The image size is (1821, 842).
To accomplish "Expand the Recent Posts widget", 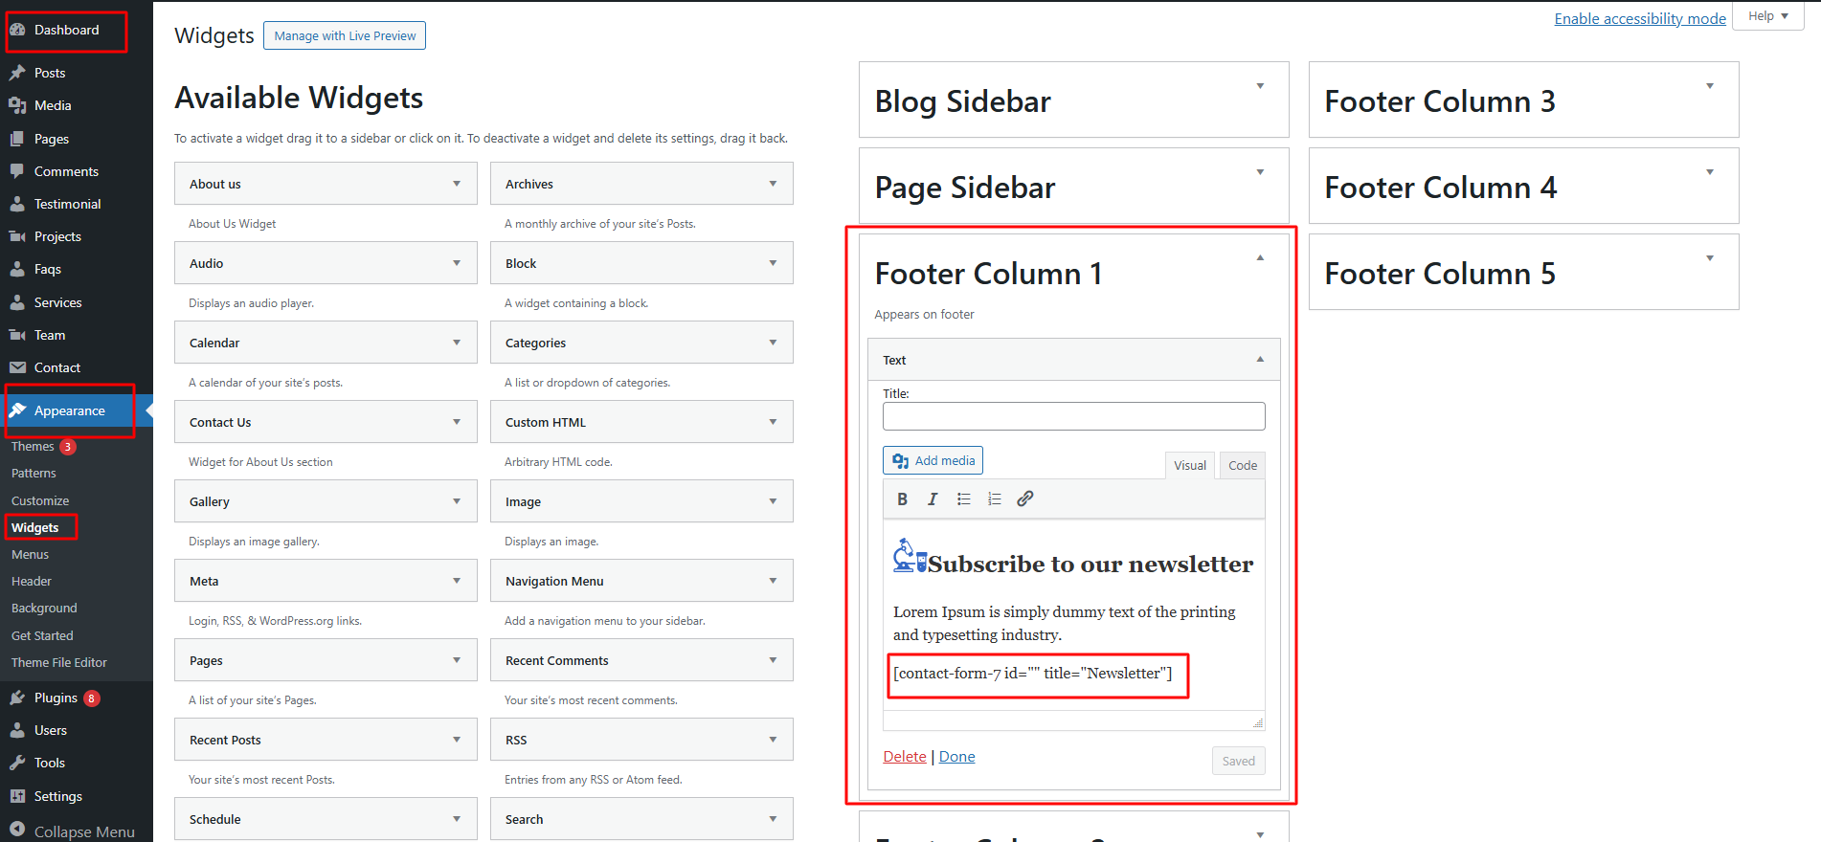I will point(457,740).
